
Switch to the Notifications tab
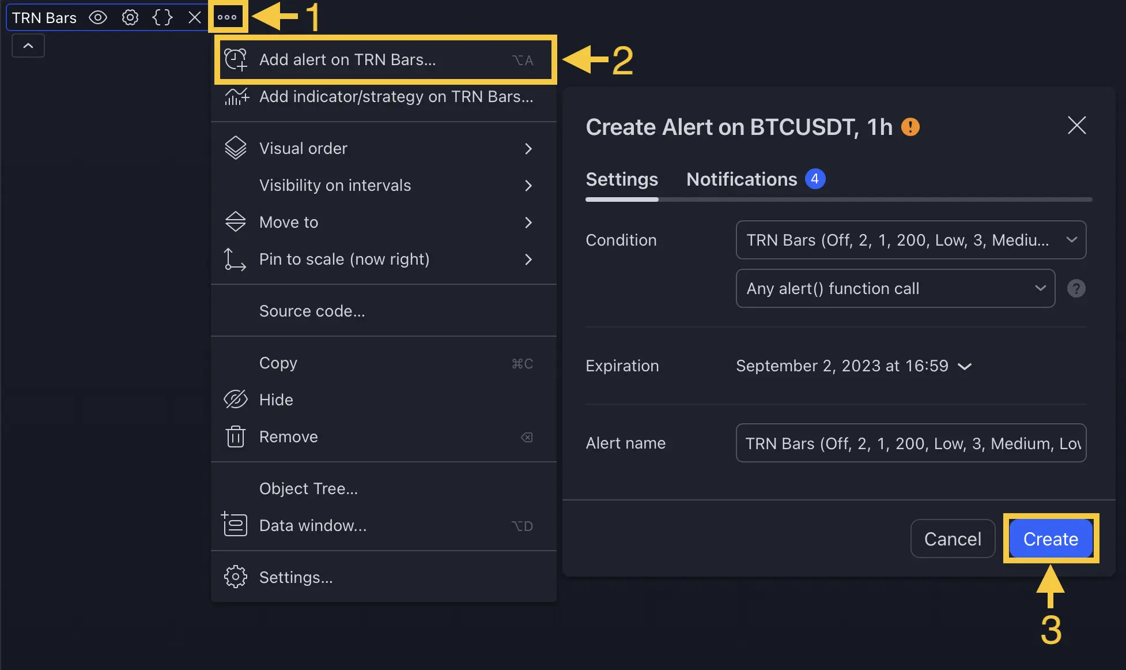(x=741, y=179)
